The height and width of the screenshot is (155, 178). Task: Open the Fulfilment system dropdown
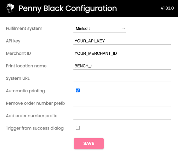coord(100,28)
